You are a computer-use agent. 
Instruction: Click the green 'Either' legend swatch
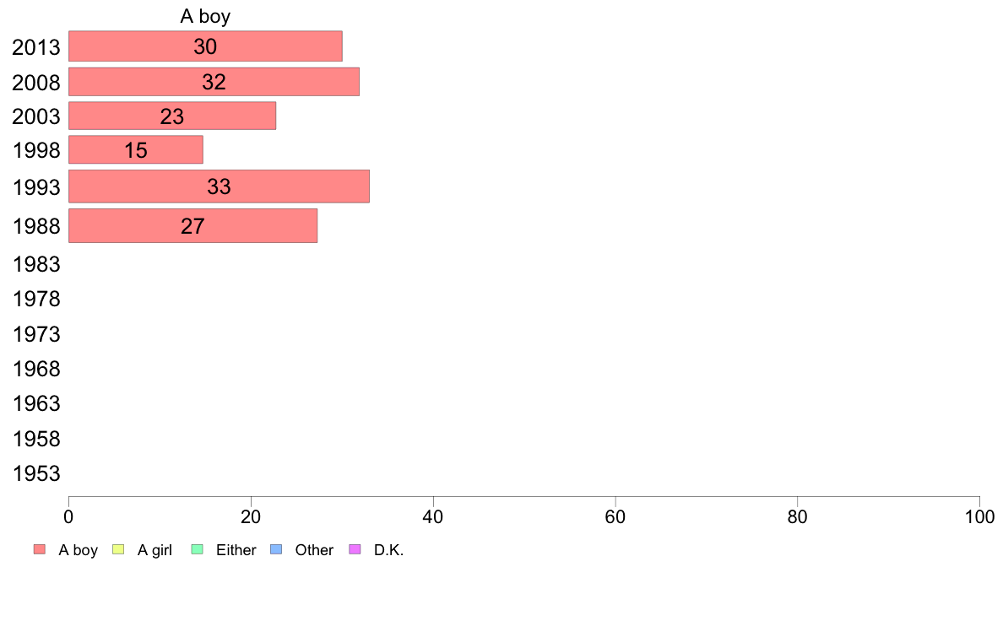click(197, 549)
